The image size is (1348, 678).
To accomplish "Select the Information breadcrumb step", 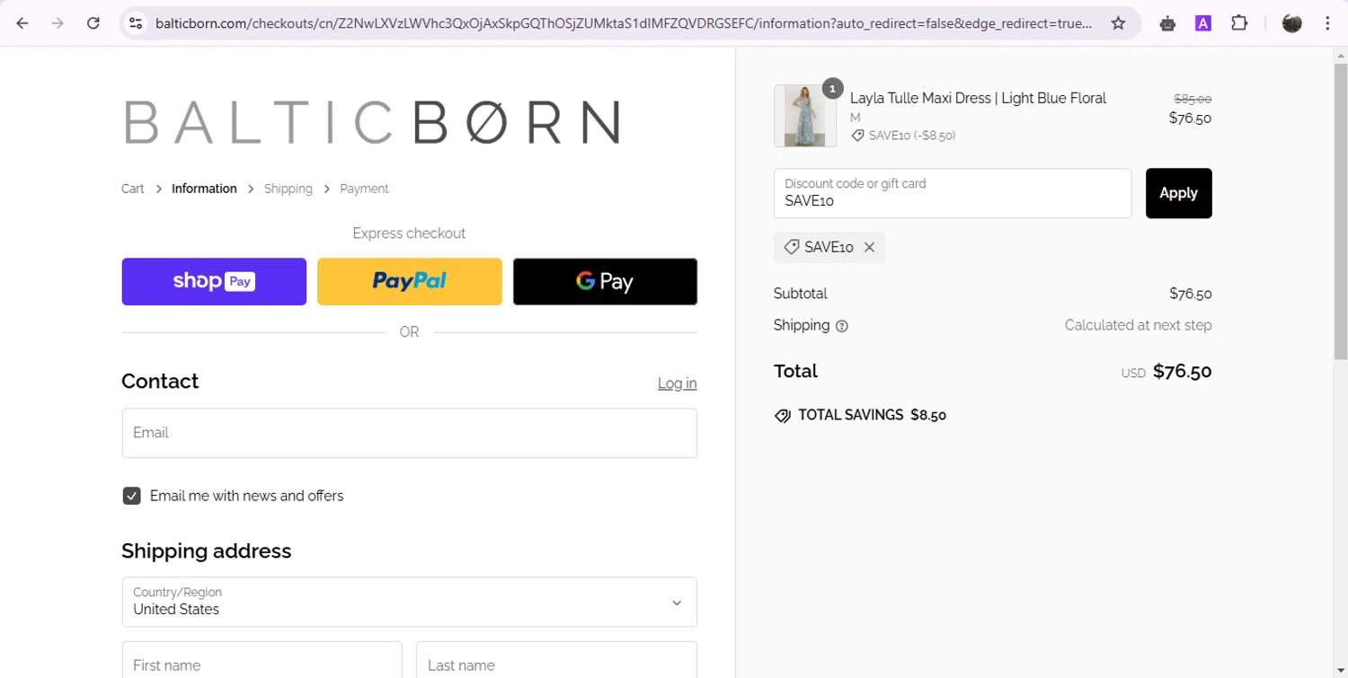I will 204,189.
